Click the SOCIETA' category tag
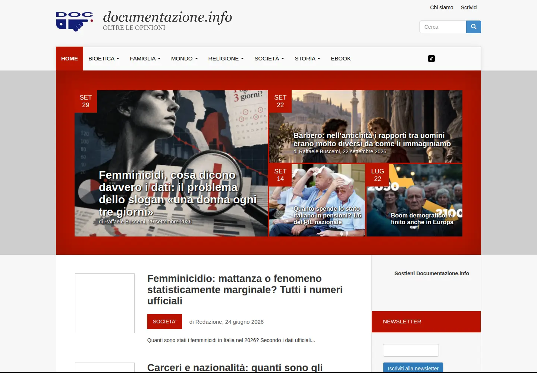 (x=164, y=322)
